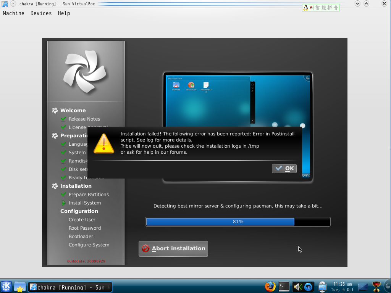Click the yellow warning triangle in the error dialog
Viewport: 391px width, 293px height.
(104, 143)
